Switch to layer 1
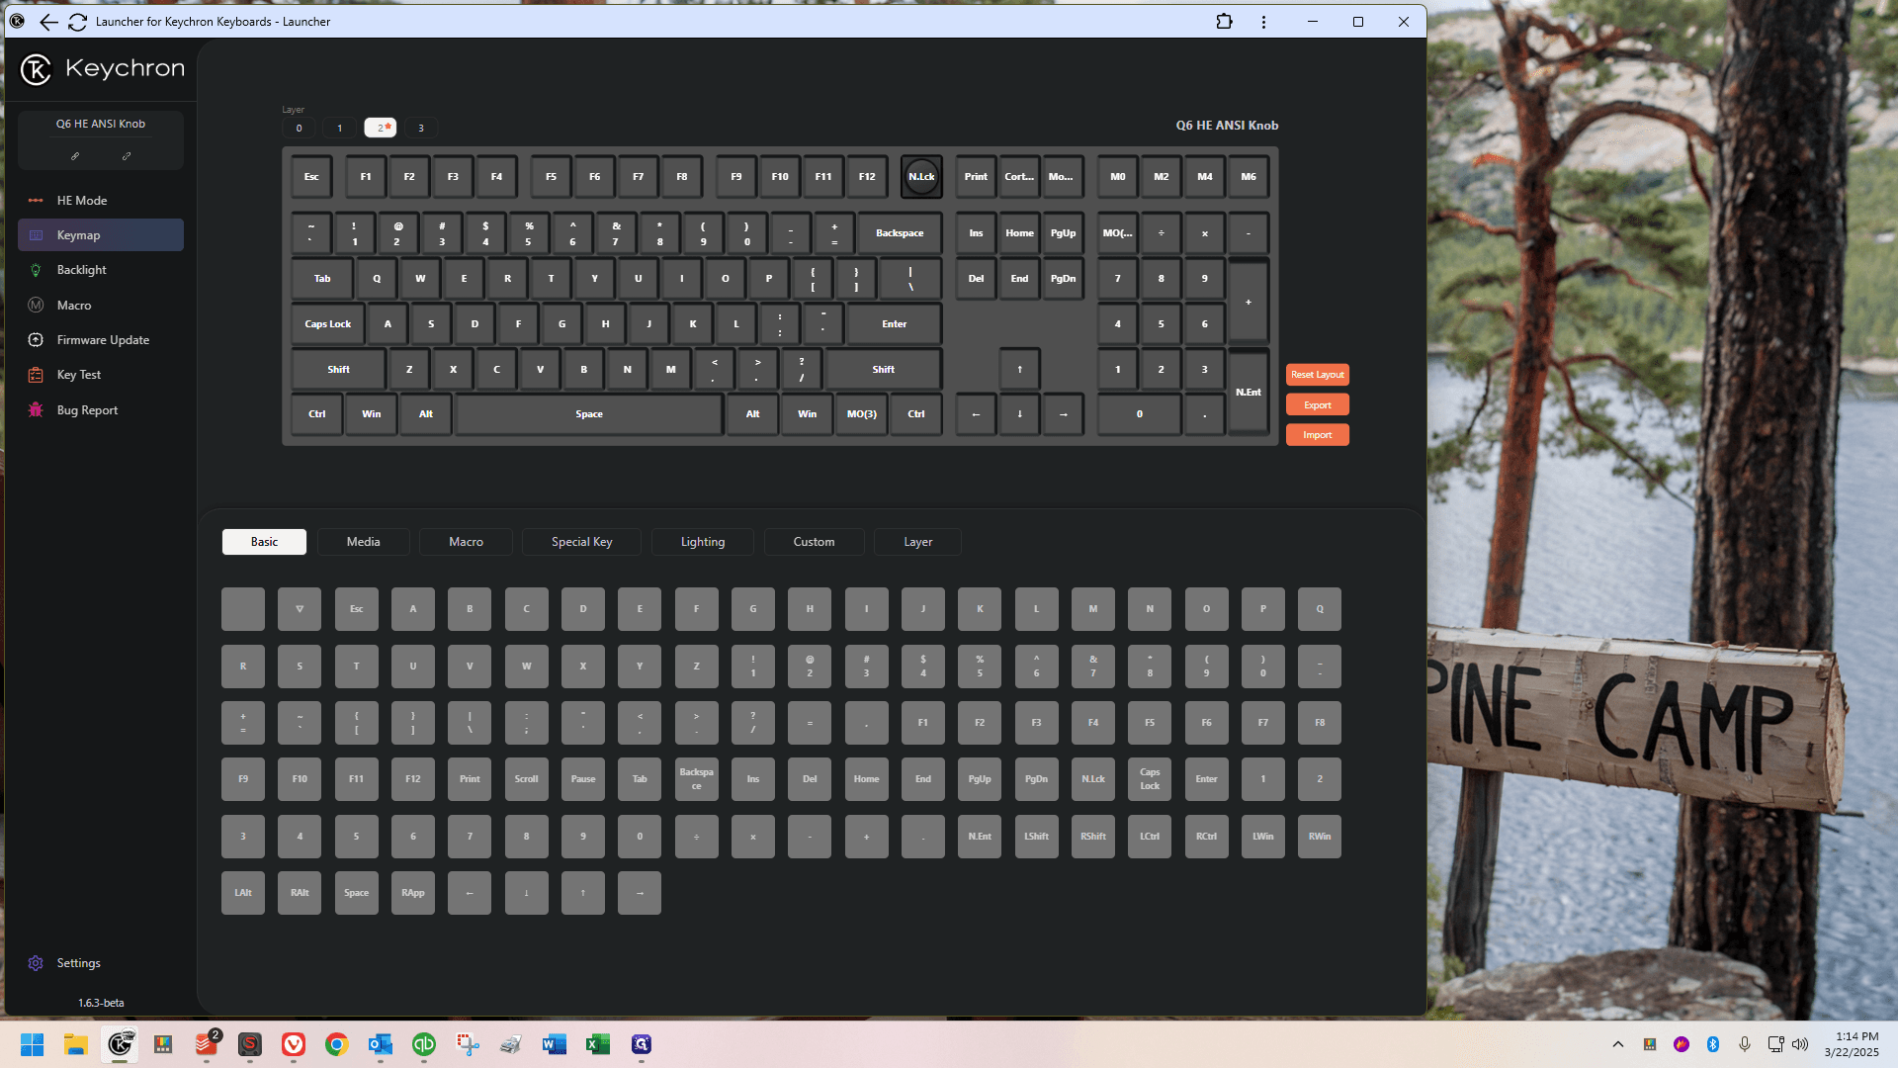 click(x=340, y=128)
